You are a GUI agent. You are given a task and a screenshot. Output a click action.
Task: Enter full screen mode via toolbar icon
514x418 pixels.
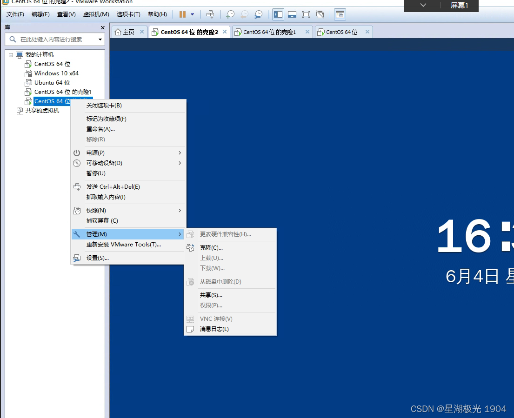pyautogui.click(x=306, y=14)
